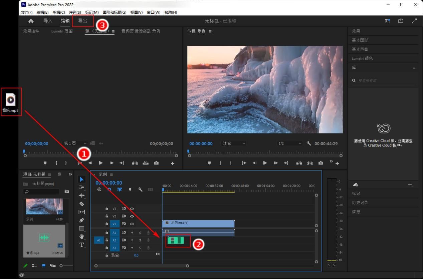This screenshot has width=423, height=279.
Task: Click the Home icon in the header
Action: [31, 21]
